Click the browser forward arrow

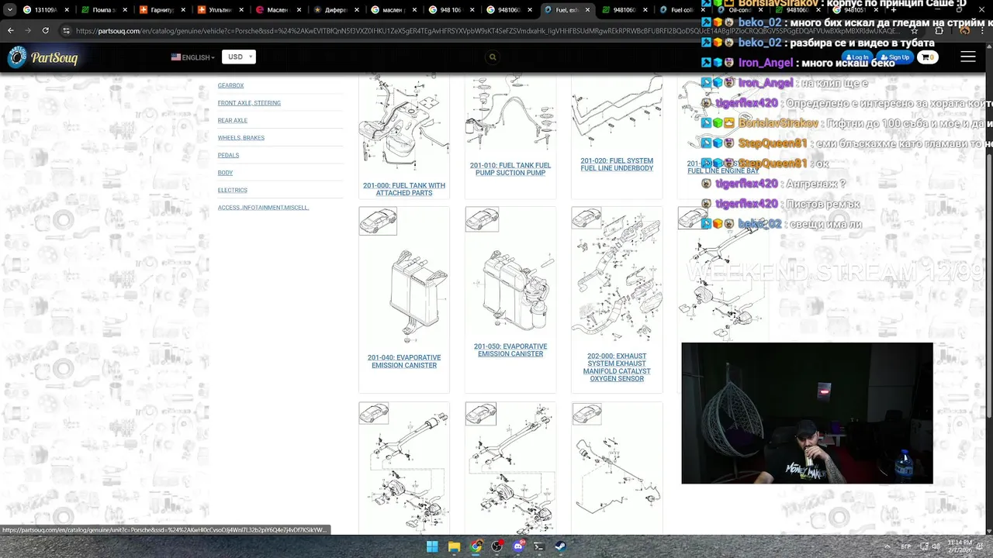[28, 30]
